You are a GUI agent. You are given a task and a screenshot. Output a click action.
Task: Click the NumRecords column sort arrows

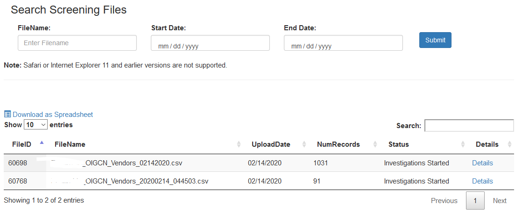tap(375, 144)
